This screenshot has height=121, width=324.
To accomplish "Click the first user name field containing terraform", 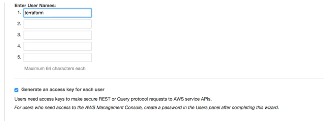I will [57, 13].
